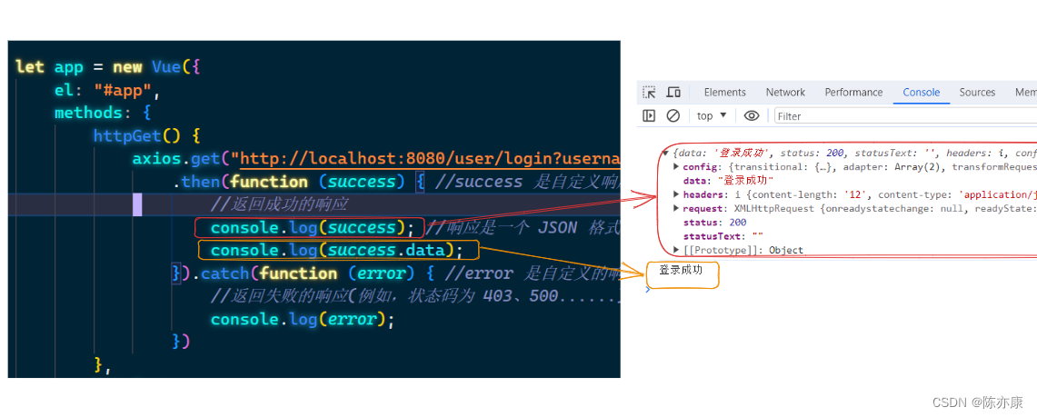The image size is (1037, 417).
Task: Select the Console tab
Action: (x=921, y=93)
